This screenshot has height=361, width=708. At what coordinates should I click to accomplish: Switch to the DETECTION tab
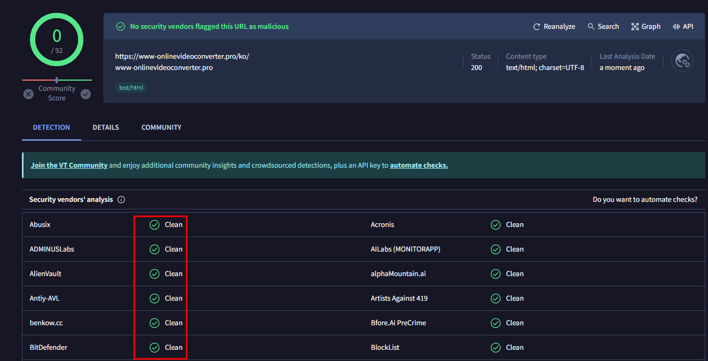pos(51,128)
